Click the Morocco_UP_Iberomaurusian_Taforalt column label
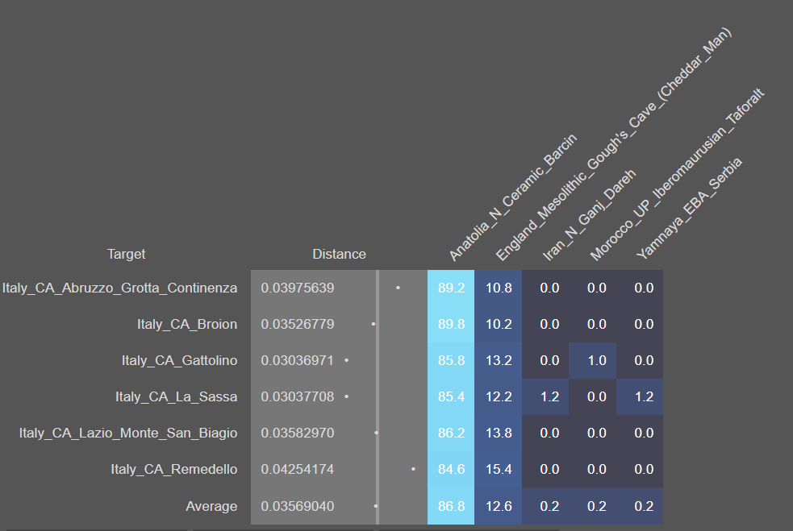The image size is (793, 531). pyautogui.click(x=677, y=175)
